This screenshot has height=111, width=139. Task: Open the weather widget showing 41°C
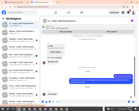click(110, 109)
